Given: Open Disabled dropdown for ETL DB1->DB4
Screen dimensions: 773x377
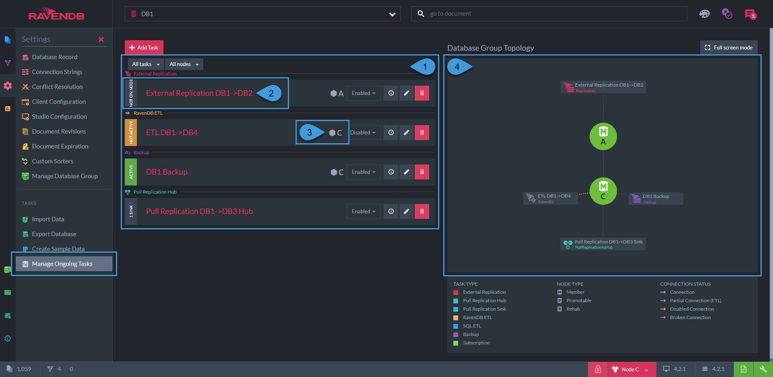Looking at the screenshot, I should tap(363, 132).
